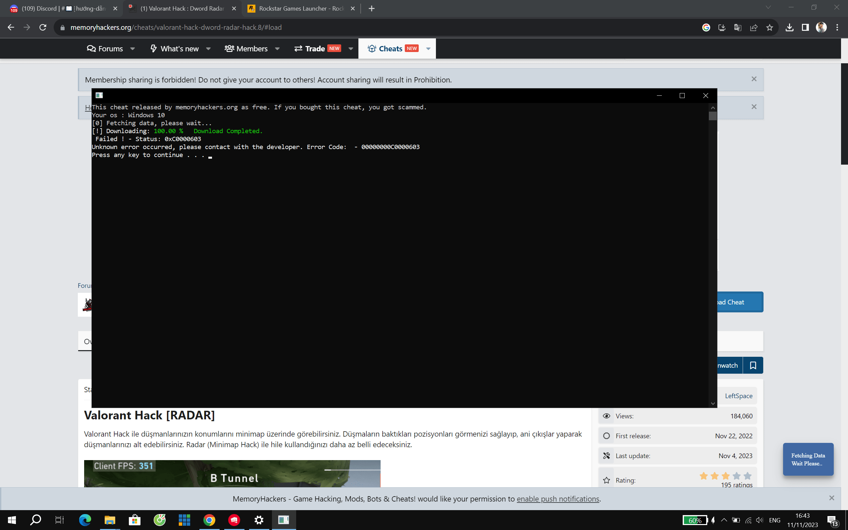Click the star outline icon beside Rating
Viewport: 848px width, 530px height.
[x=607, y=480]
